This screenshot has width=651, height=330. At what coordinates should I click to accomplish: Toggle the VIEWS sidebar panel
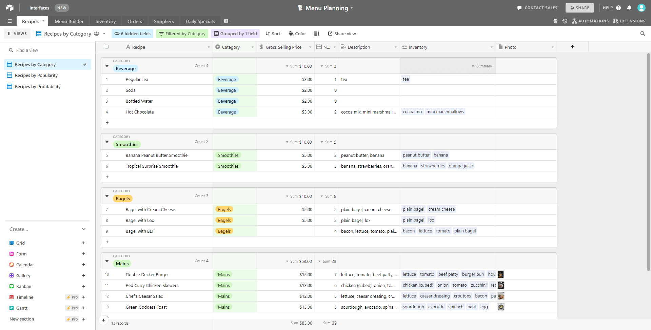17,34
